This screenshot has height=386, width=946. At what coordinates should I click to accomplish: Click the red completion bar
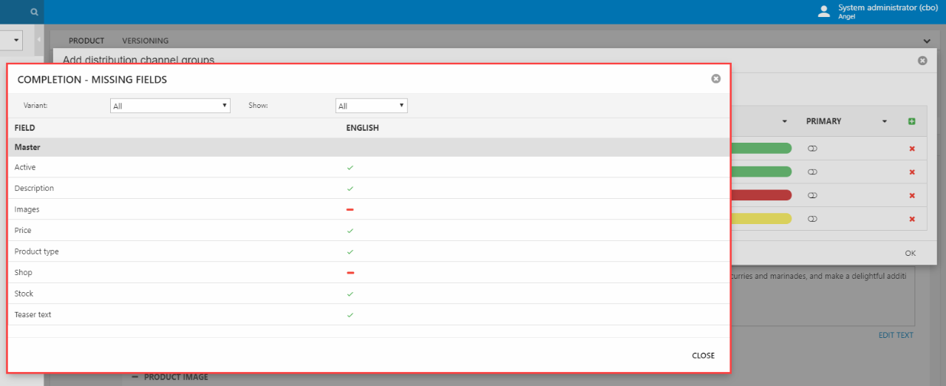pos(760,195)
